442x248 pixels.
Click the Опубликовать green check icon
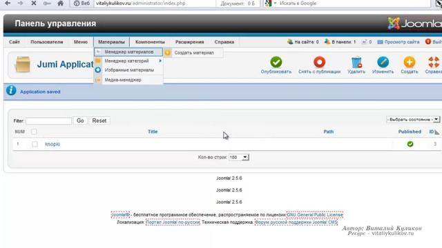[276, 62]
